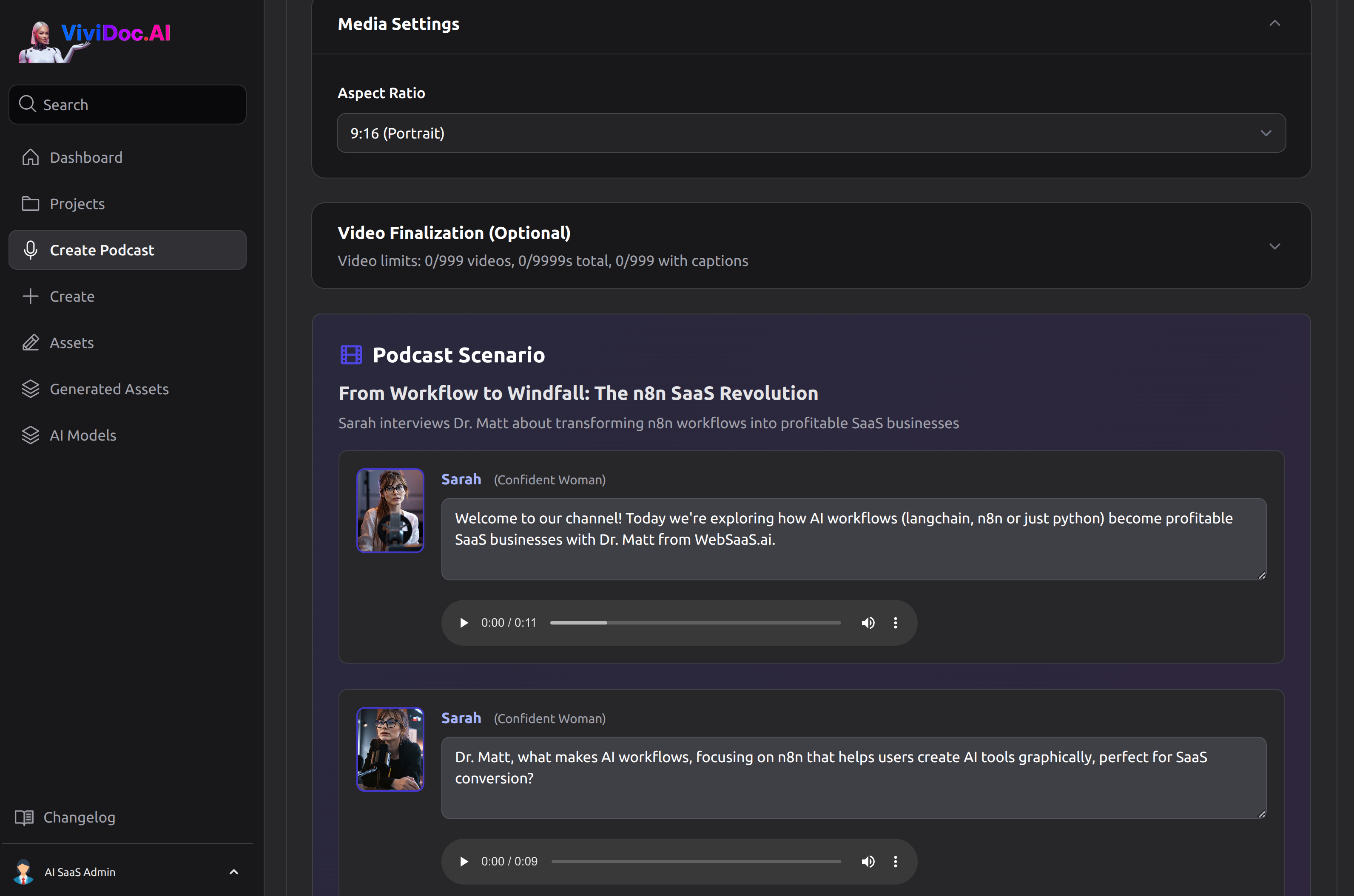The image size is (1354, 896).
Task: Open three-dot menu of second audio player
Action: click(895, 861)
